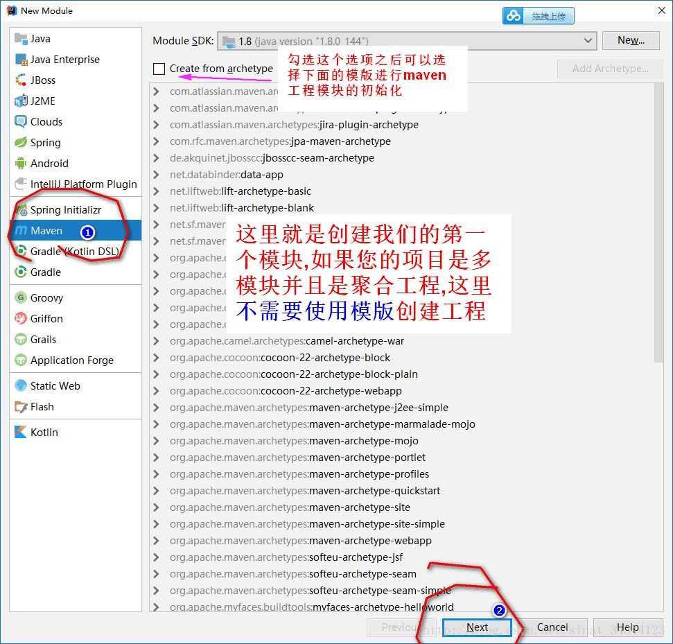This screenshot has height=644, width=673.
Task: Click the IntelliJ Platform Plugin icon
Action: (21, 184)
